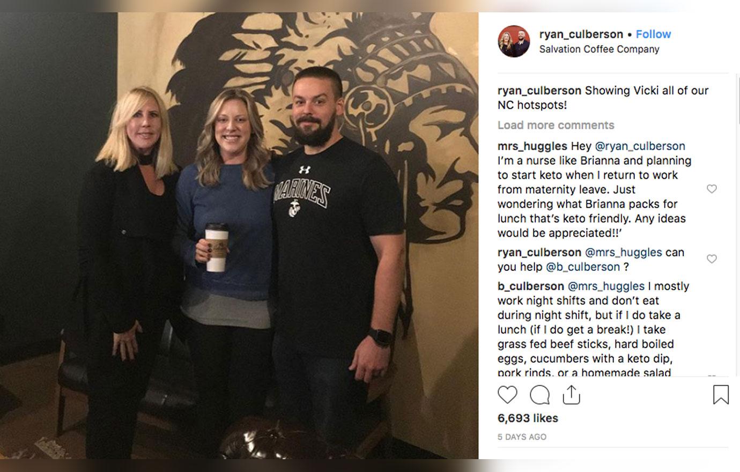Click @mrs_huggles mention in b_culberson's reply
Viewport: 740px width, 472px height.
606,286
